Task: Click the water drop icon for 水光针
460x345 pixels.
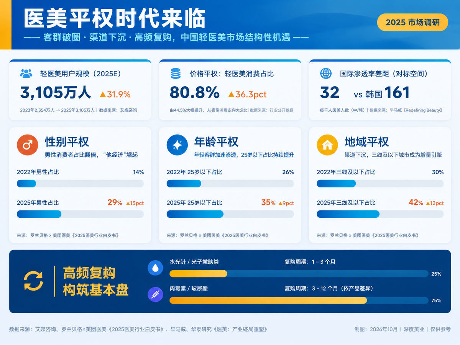Action: coord(155,268)
